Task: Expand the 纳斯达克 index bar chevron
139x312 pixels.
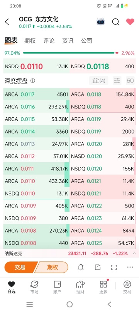Action: pos(134,253)
